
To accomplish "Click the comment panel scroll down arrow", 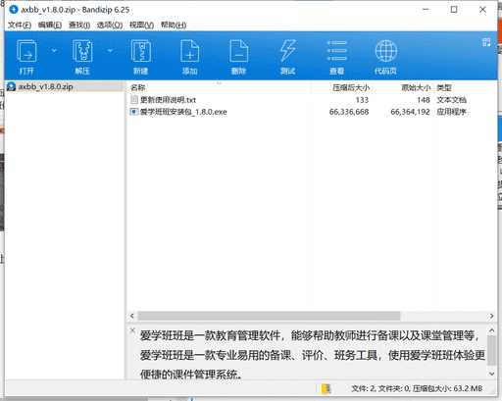I will click(492, 374).
